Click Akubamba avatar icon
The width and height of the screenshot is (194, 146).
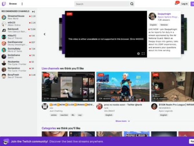pyautogui.click(x=4, y=63)
